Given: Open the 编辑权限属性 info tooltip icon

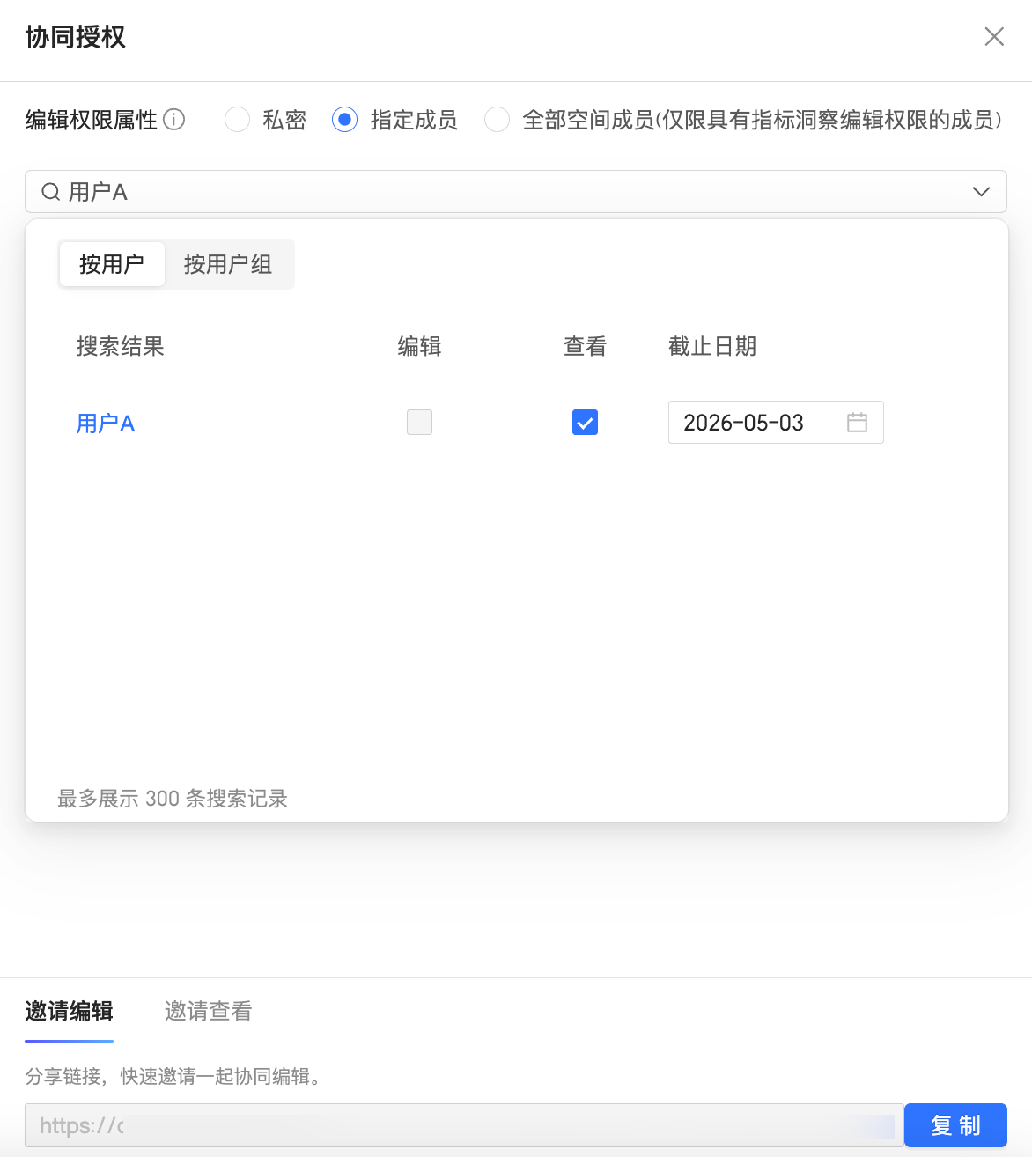Looking at the screenshot, I should [176, 120].
